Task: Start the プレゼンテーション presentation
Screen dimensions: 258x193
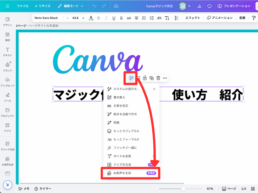Action: [234, 6]
